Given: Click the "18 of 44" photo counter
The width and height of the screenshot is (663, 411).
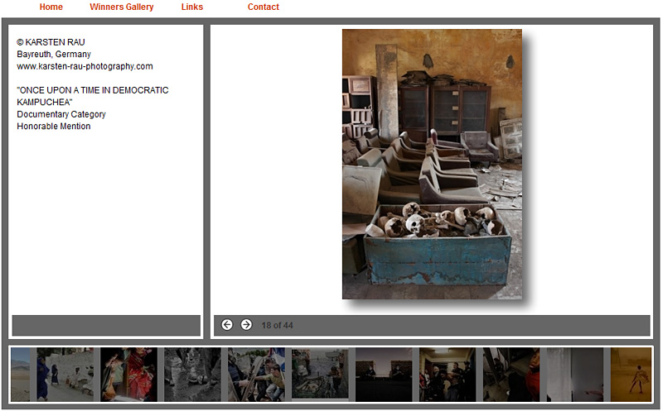Looking at the screenshot, I should (277, 325).
